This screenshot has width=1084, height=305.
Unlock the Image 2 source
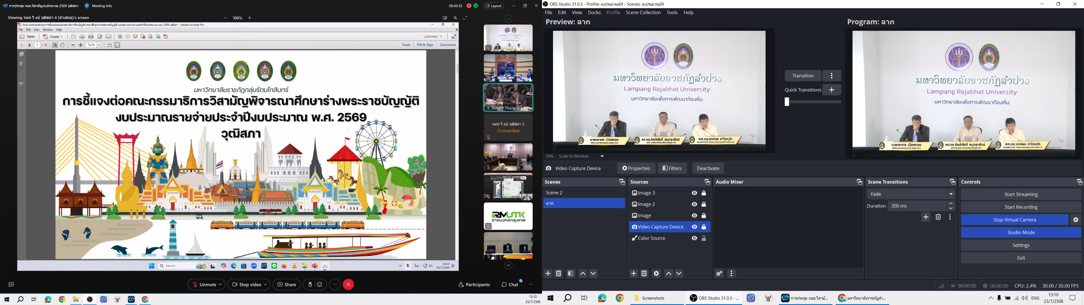pos(704,205)
